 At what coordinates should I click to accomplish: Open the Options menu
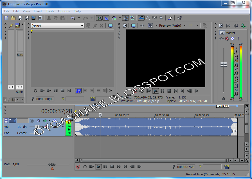coord(64,11)
